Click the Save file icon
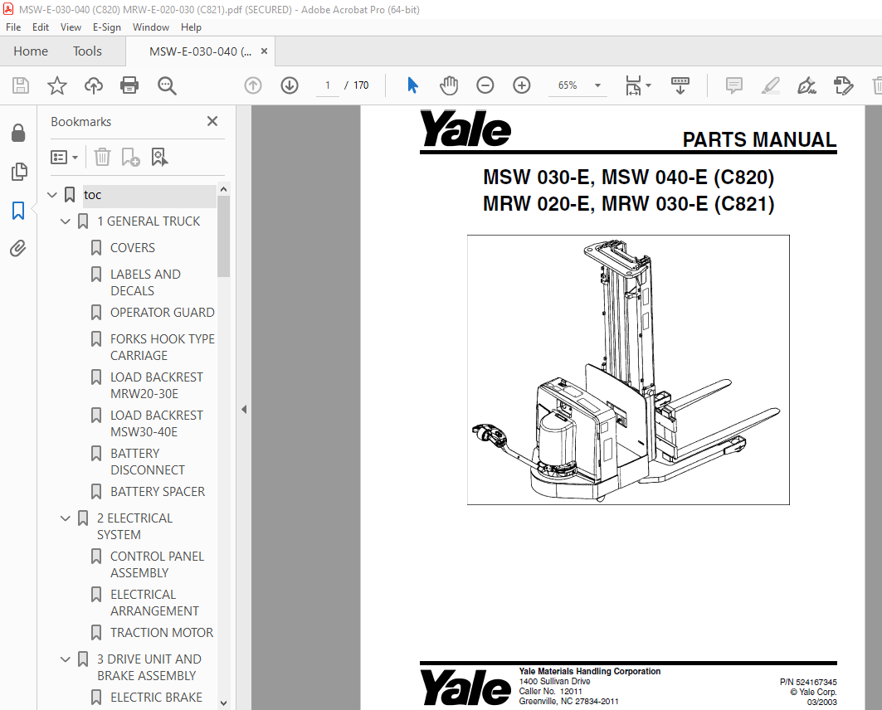882x710 pixels. pyautogui.click(x=21, y=85)
